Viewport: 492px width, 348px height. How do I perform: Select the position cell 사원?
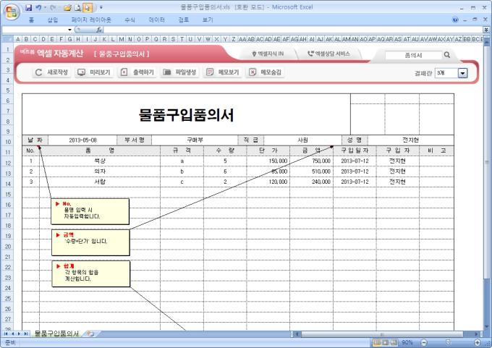[302, 140]
